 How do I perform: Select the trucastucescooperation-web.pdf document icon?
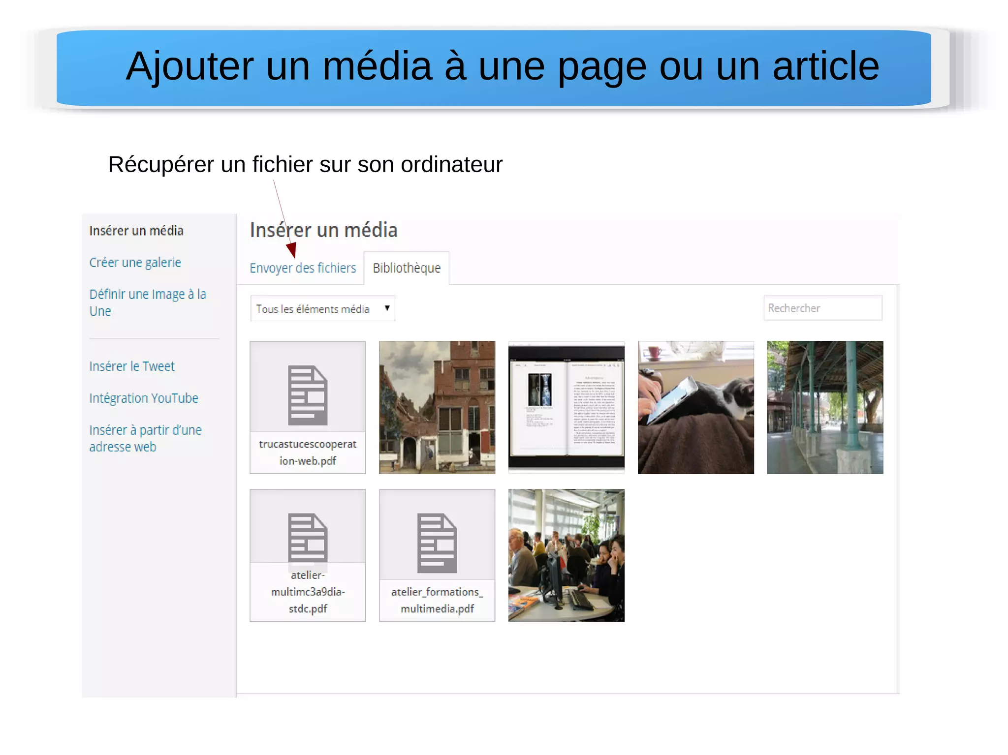308,395
